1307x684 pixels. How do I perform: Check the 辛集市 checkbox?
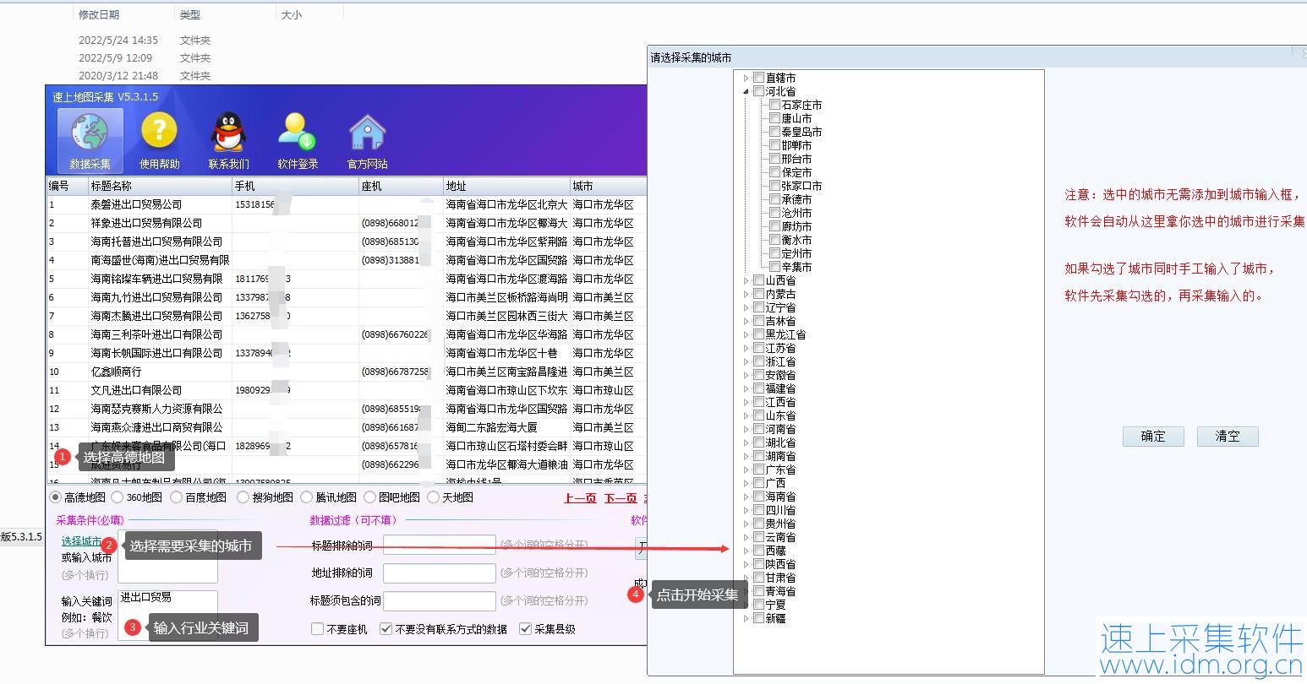(x=774, y=267)
